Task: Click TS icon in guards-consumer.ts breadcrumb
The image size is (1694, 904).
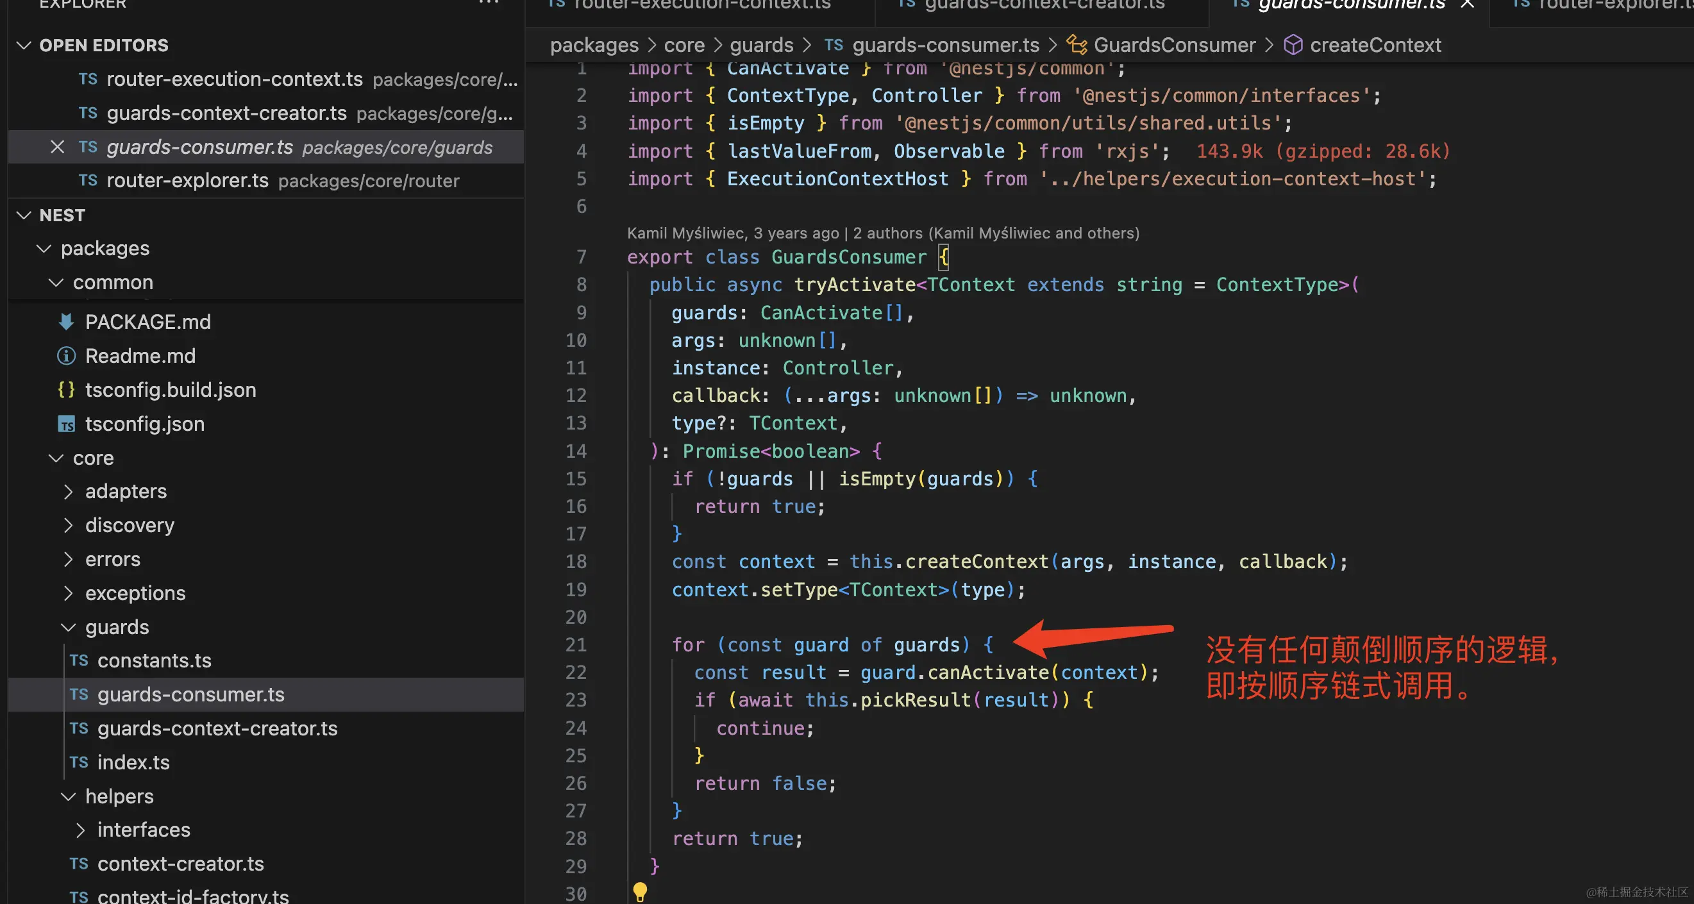Action: (x=833, y=45)
